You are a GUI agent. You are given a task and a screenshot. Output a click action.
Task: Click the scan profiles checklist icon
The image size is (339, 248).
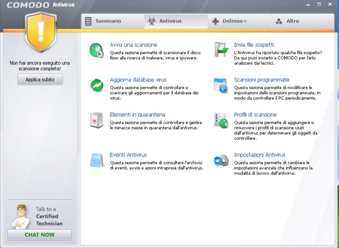(221, 120)
